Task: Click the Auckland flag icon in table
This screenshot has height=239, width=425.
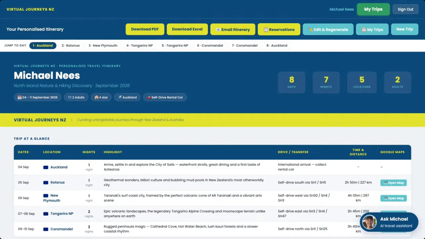Action: point(46,167)
